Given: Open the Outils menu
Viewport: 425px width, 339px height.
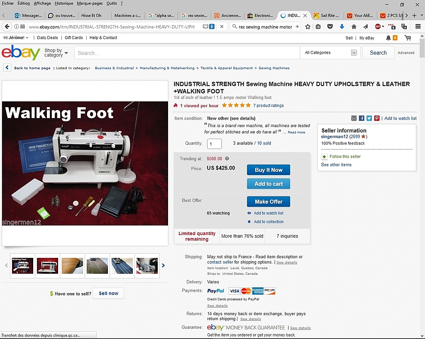Looking at the screenshot, I should pos(112,3).
